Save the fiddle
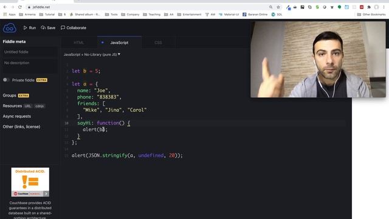The height and width of the screenshot is (219, 389). pyautogui.click(x=48, y=28)
